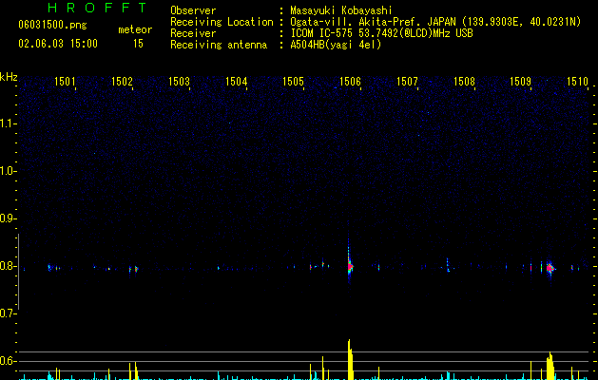The width and height of the screenshot is (598, 380).
Task: Click the 1505 time marker
Action: click(293, 82)
